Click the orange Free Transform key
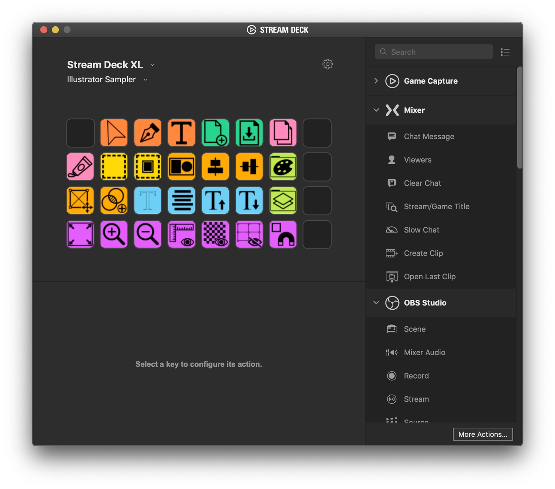The width and height of the screenshot is (555, 489). (x=80, y=200)
